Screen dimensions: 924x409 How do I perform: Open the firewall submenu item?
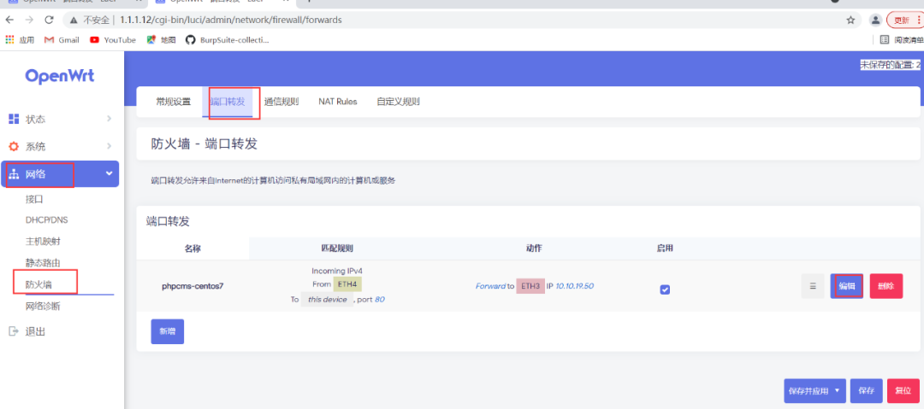click(38, 284)
